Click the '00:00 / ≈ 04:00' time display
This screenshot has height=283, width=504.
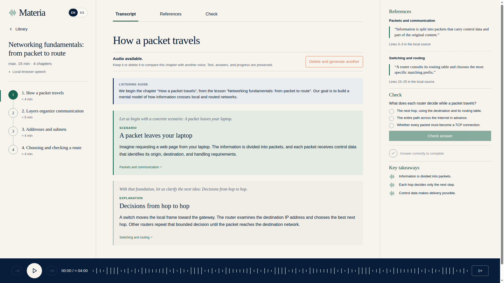click(x=75, y=271)
